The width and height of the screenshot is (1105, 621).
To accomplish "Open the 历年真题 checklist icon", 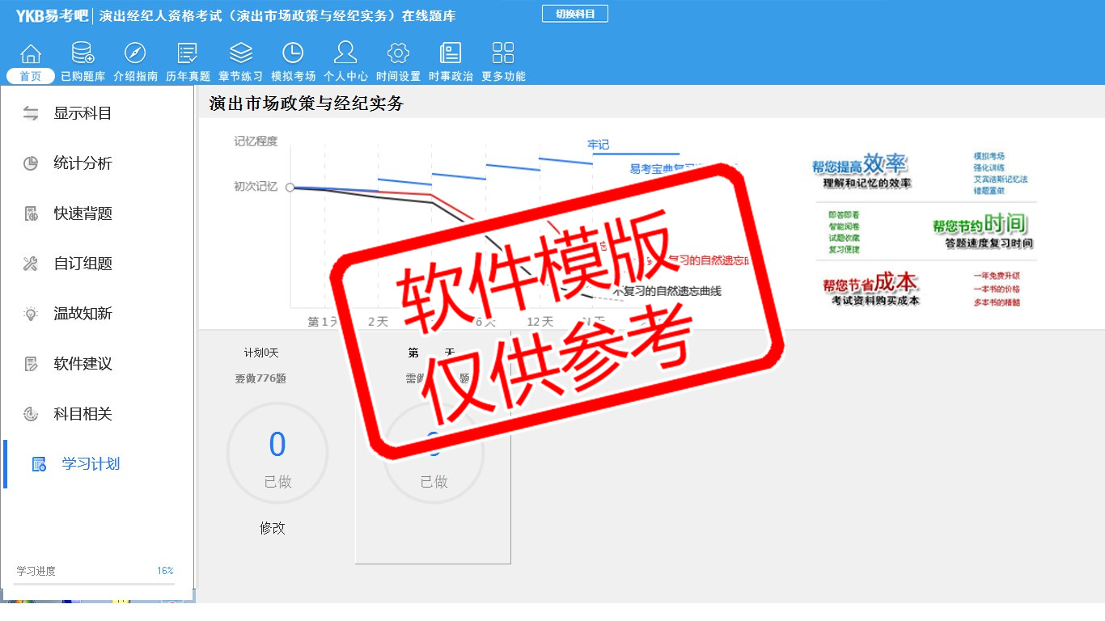I will click(x=188, y=53).
